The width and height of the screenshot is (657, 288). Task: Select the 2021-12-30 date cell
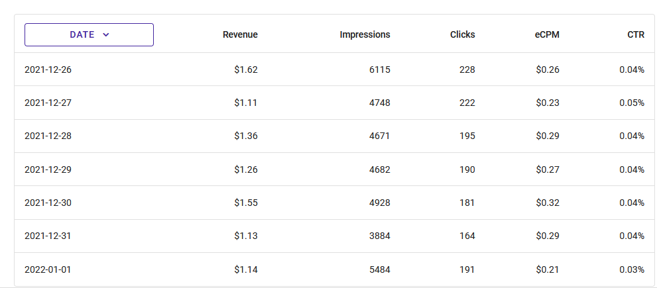(x=48, y=203)
